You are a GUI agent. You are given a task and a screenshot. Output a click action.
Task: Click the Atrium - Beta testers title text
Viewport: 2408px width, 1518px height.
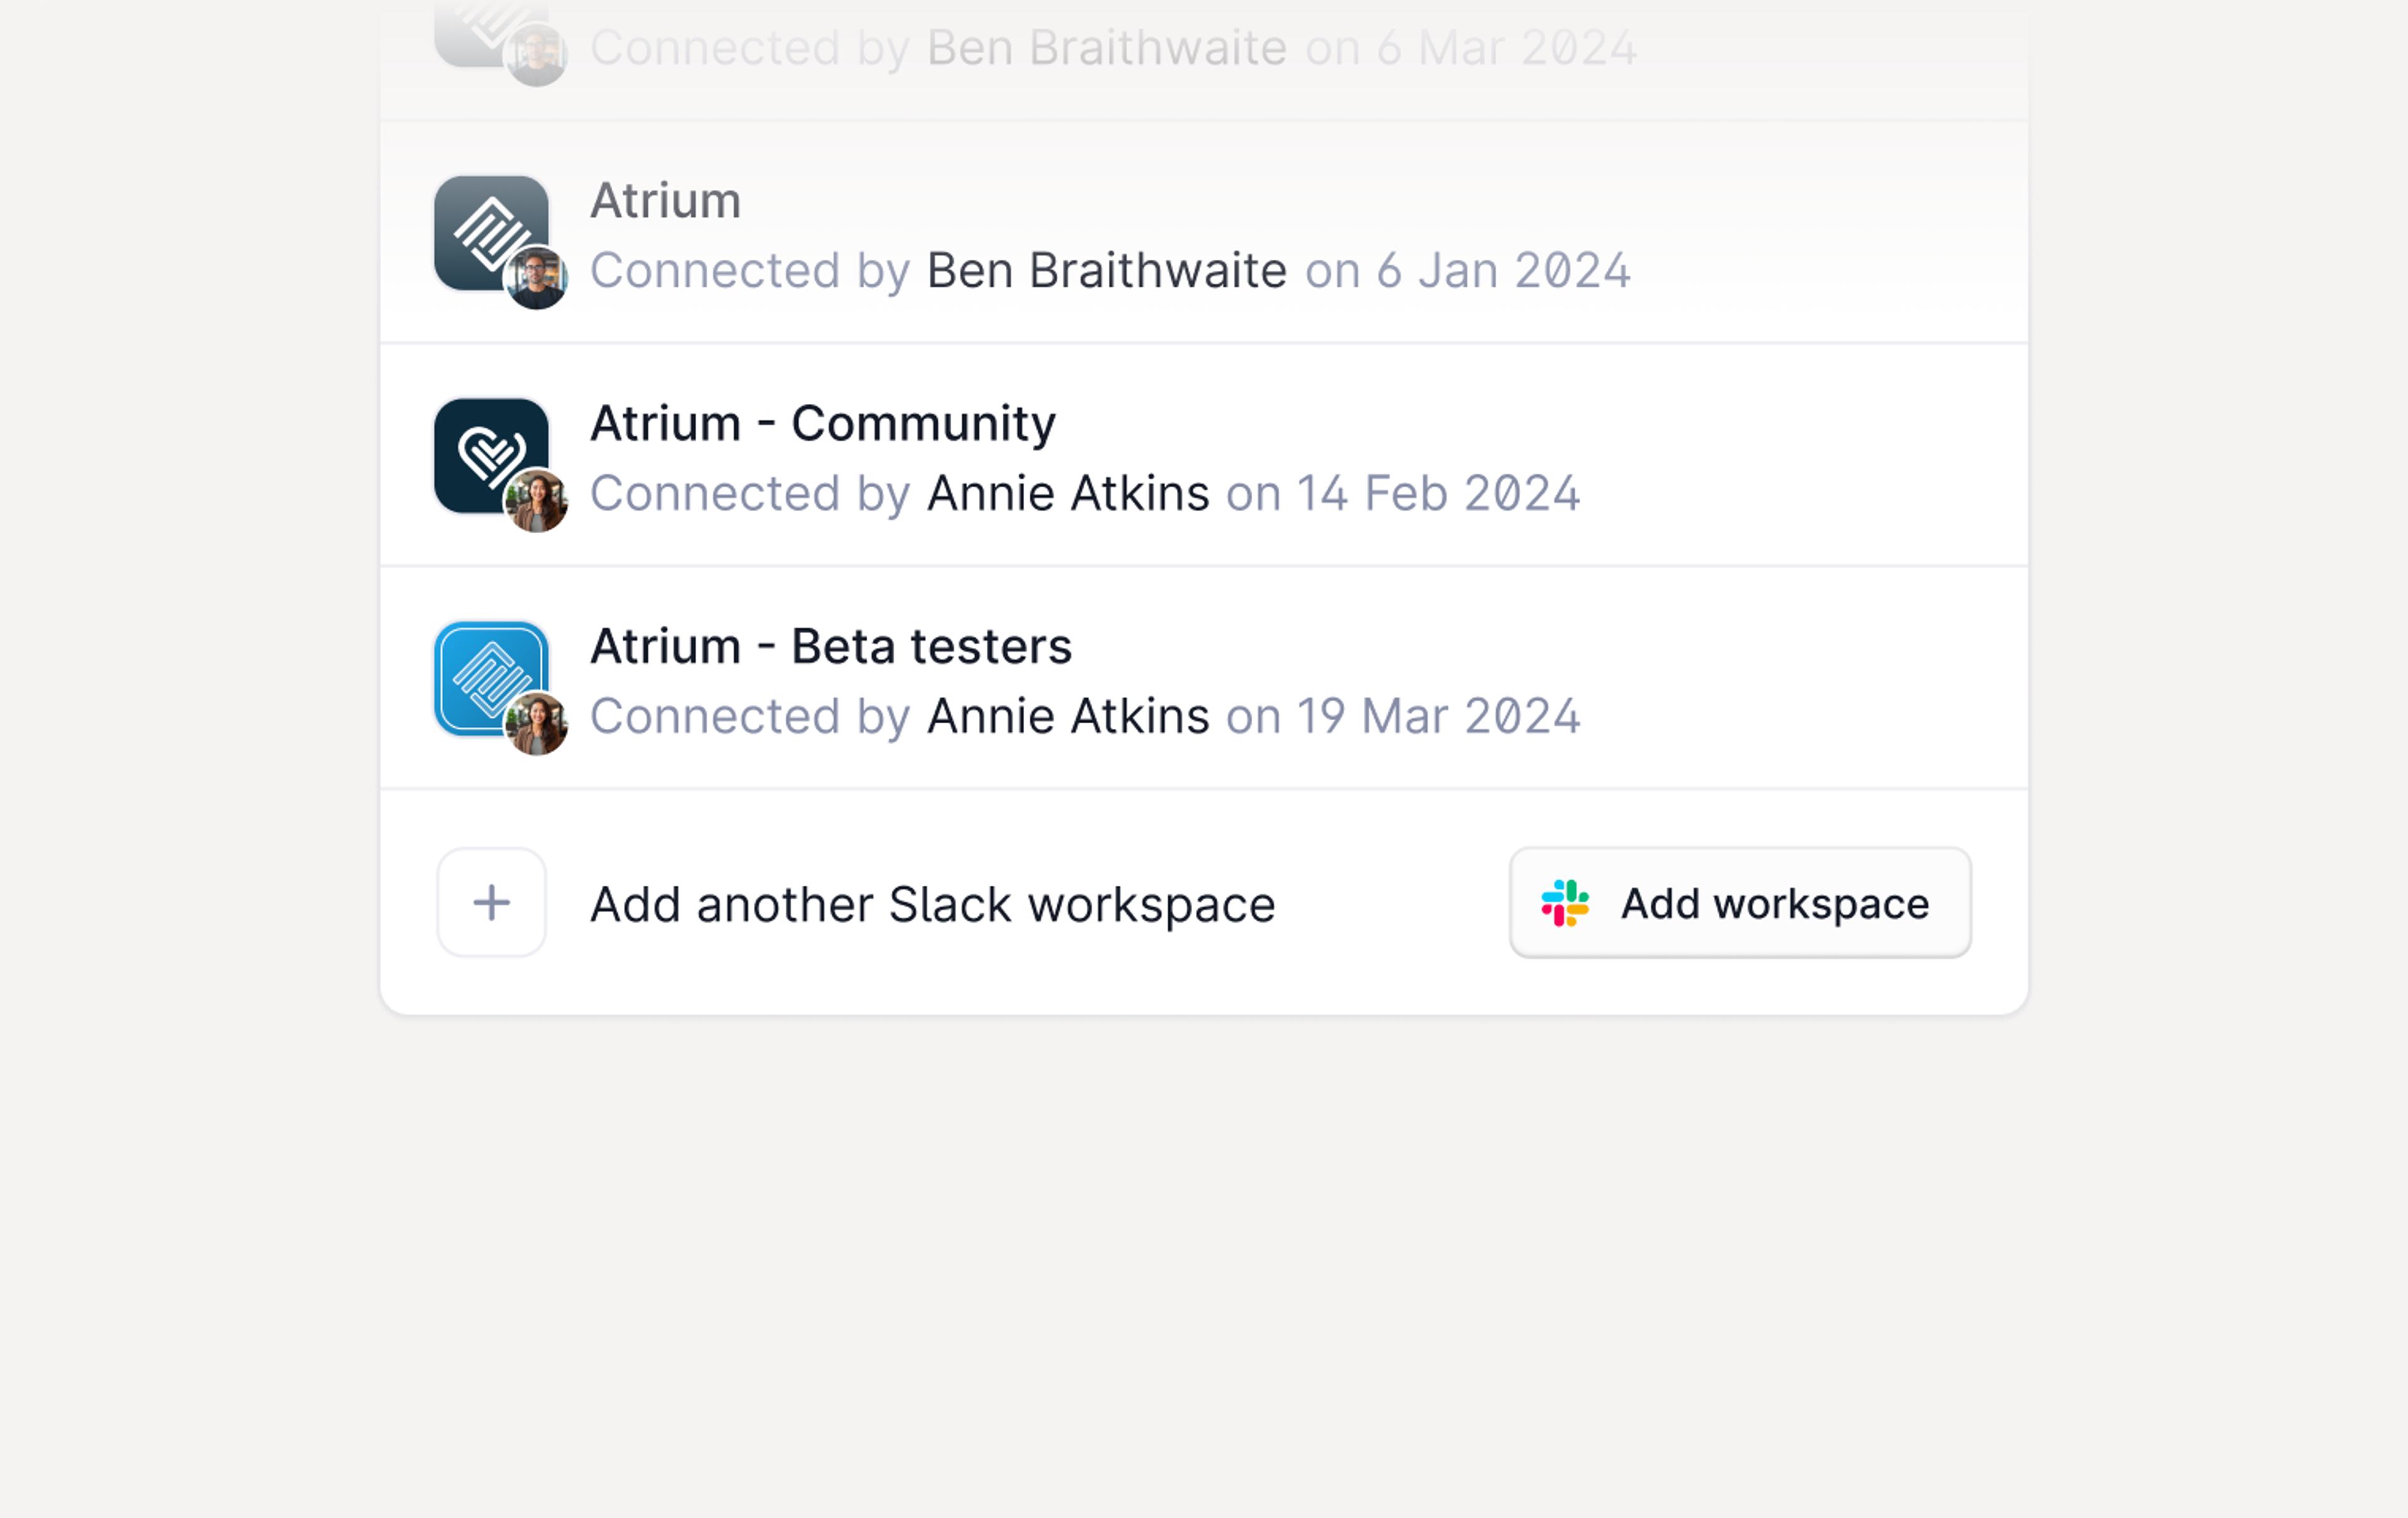[831, 646]
